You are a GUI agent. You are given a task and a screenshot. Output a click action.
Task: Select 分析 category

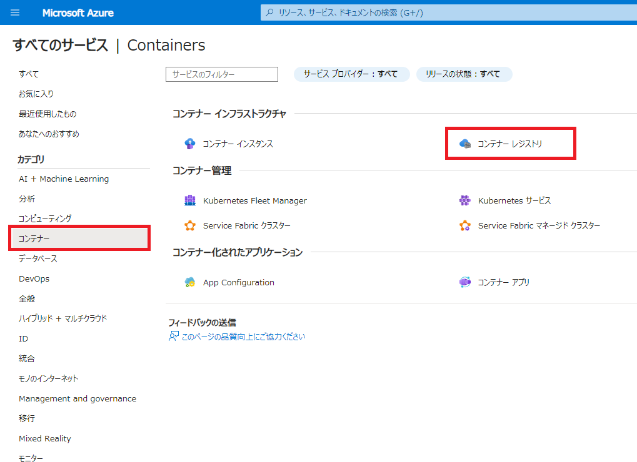[27, 199]
